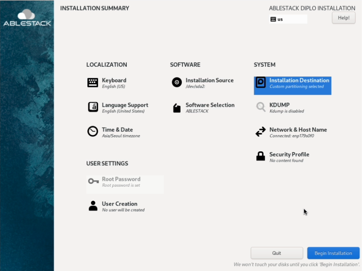The height and width of the screenshot is (271, 362).
Task: Click the Security Profile lock icon
Action: pos(261,156)
